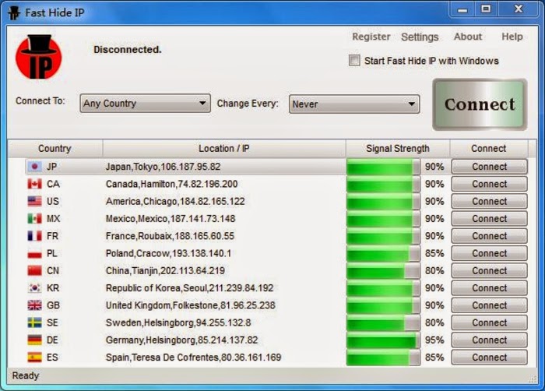Click the United Kingdom flag icon
545x391 pixels.
[34, 305]
